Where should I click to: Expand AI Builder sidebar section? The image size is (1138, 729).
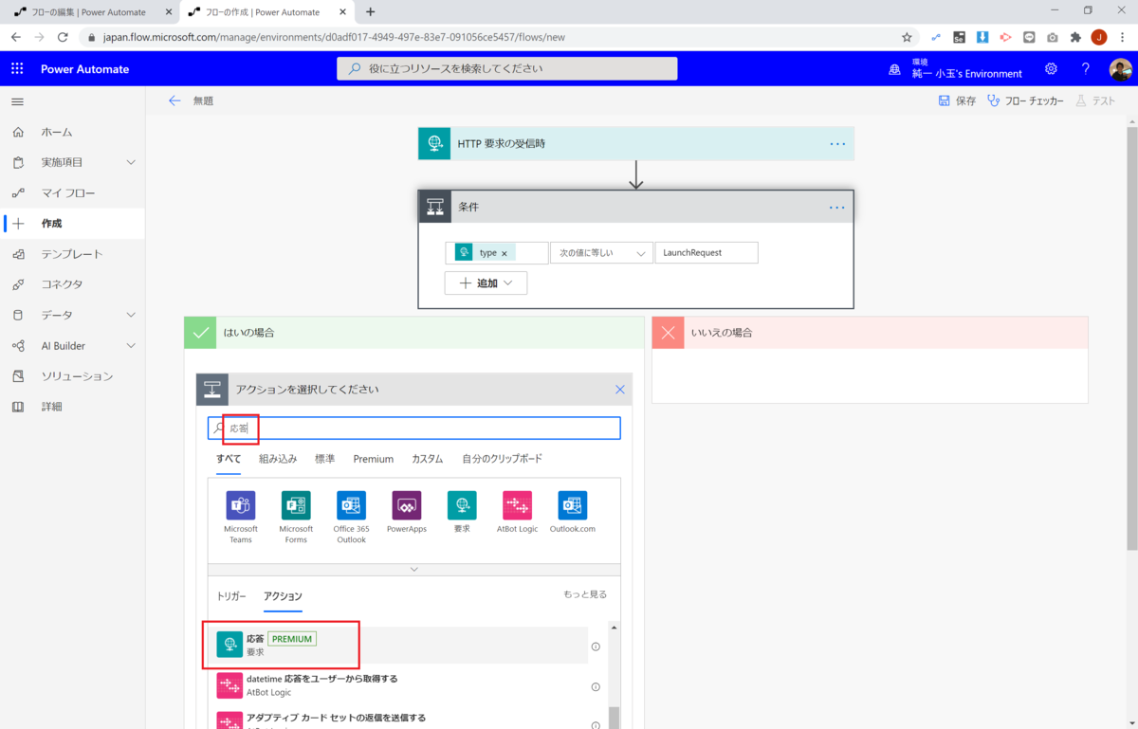coord(131,346)
